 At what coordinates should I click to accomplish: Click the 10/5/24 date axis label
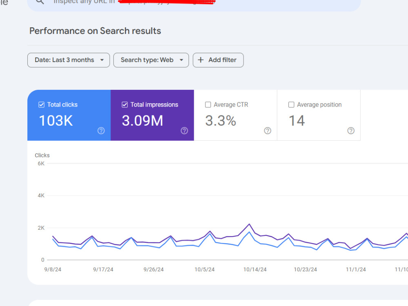[x=204, y=270]
